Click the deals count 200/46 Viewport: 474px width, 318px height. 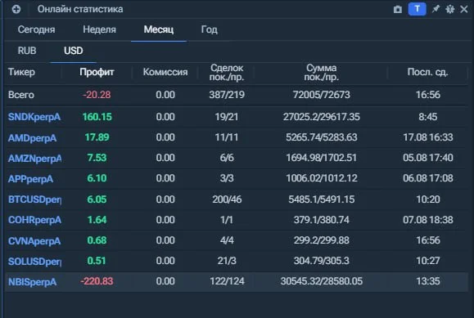[227, 199]
